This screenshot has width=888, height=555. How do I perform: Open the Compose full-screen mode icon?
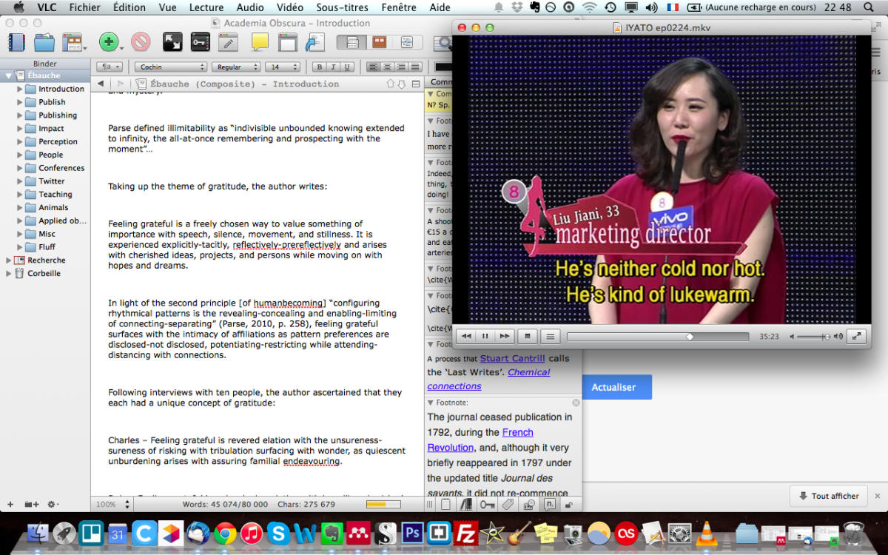click(x=172, y=42)
